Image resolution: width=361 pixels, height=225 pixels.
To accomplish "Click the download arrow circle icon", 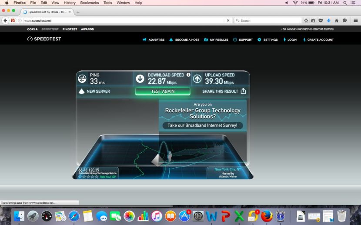I will coord(140,79).
